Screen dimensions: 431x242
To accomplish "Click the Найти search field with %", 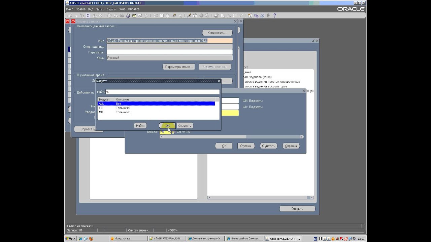I will click(162, 92).
